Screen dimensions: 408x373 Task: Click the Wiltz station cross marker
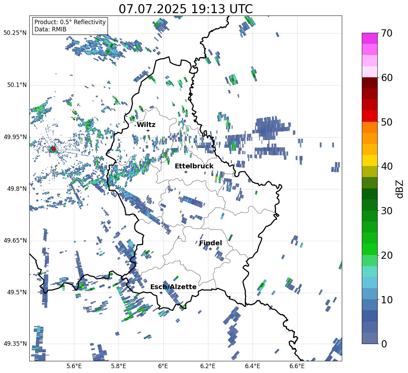(148, 130)
